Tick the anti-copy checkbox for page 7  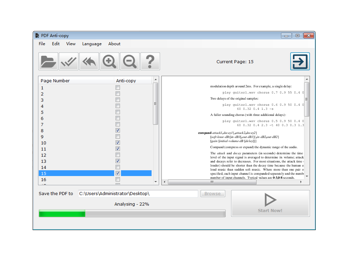point(118,124)
